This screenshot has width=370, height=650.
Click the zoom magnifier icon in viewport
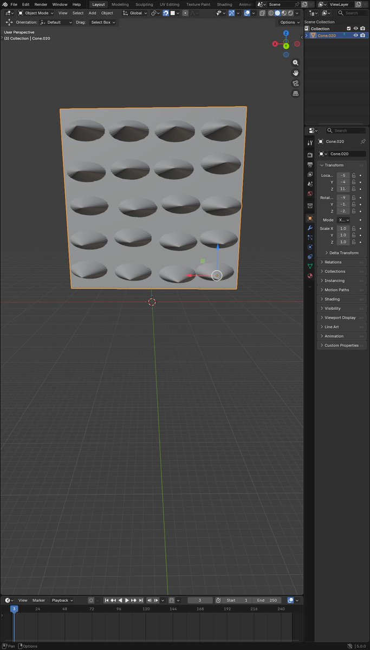[296, 63]
